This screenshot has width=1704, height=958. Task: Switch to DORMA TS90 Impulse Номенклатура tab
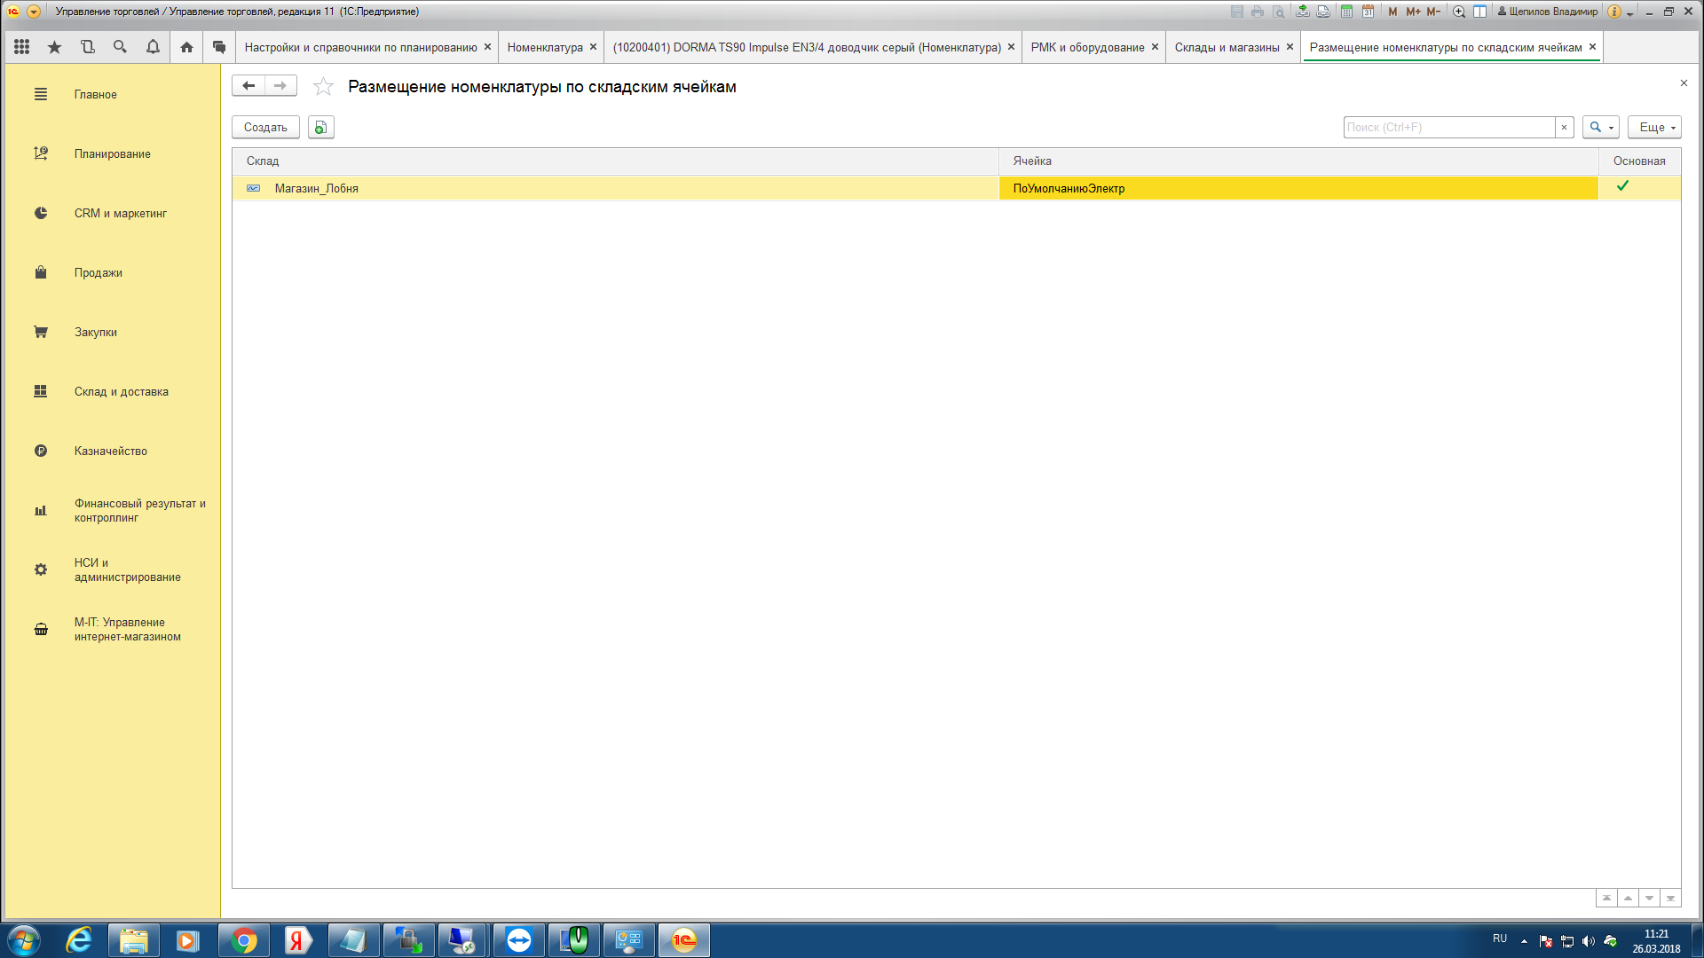point(807,47)
